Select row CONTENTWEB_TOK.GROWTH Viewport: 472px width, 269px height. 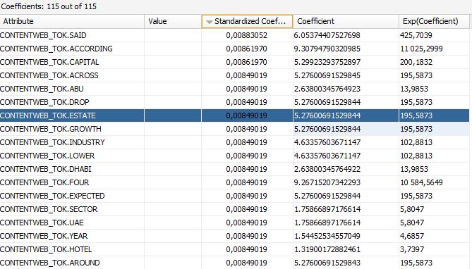(234, 129)
